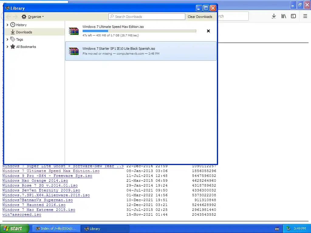Click the Firefox search box behind Library
311x233 pixels.
233,16
